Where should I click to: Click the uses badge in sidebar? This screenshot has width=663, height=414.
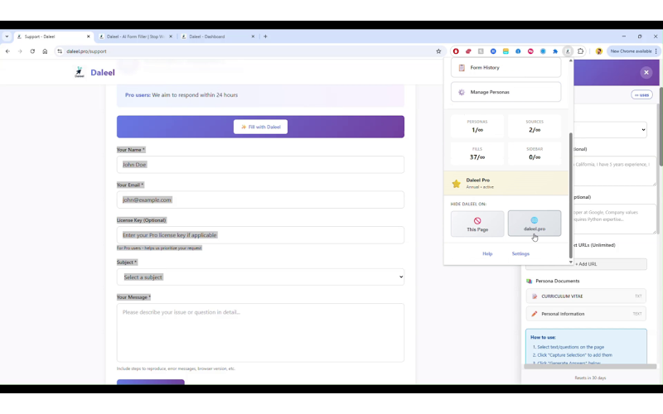(641, 95)
